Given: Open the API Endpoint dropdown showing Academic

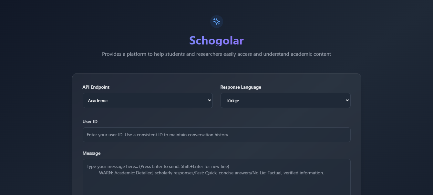Looking at the screenshot, I should pos(148,100).
